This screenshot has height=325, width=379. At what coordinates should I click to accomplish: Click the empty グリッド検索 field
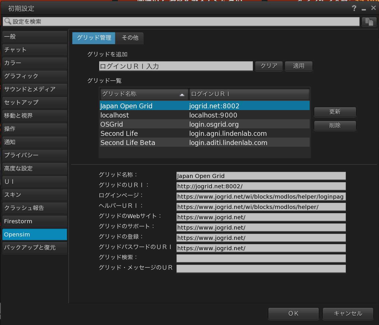click(x=261, y=259)
